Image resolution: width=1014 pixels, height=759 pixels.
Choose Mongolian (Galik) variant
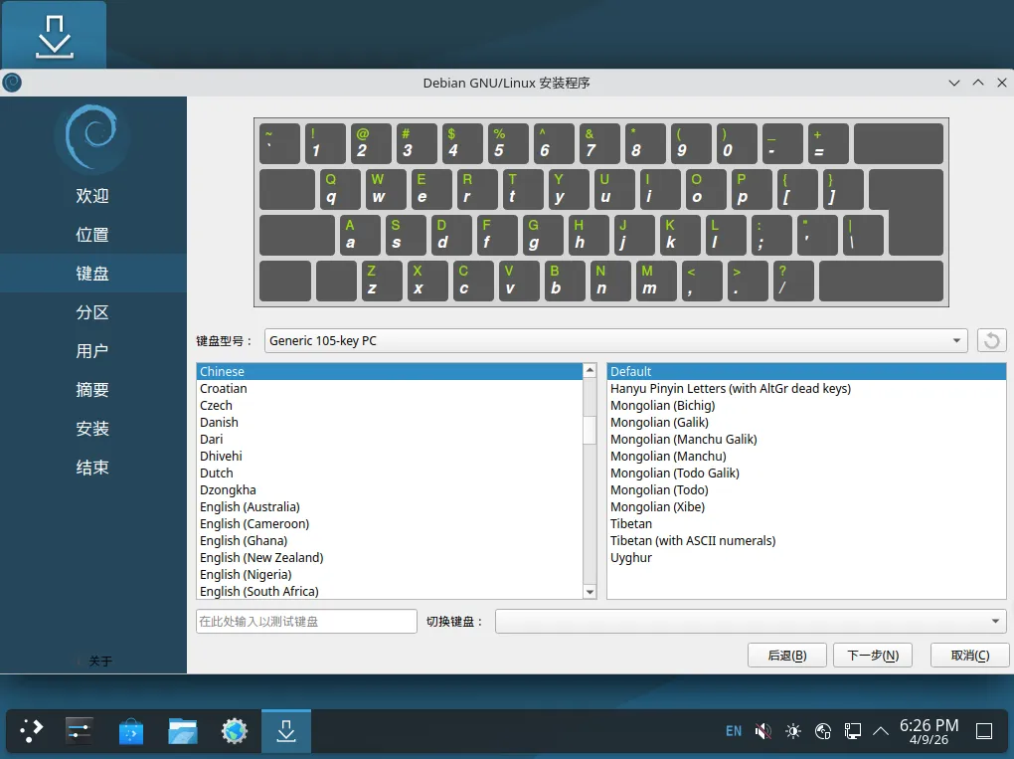coord(806,422)
